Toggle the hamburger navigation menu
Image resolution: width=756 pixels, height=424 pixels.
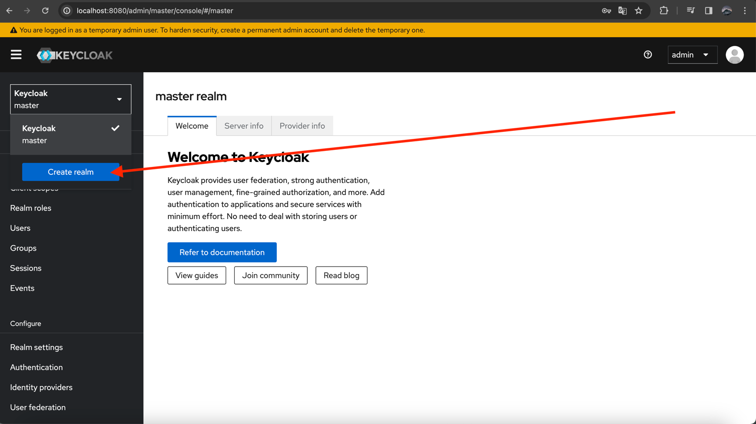tap(16, 55)
